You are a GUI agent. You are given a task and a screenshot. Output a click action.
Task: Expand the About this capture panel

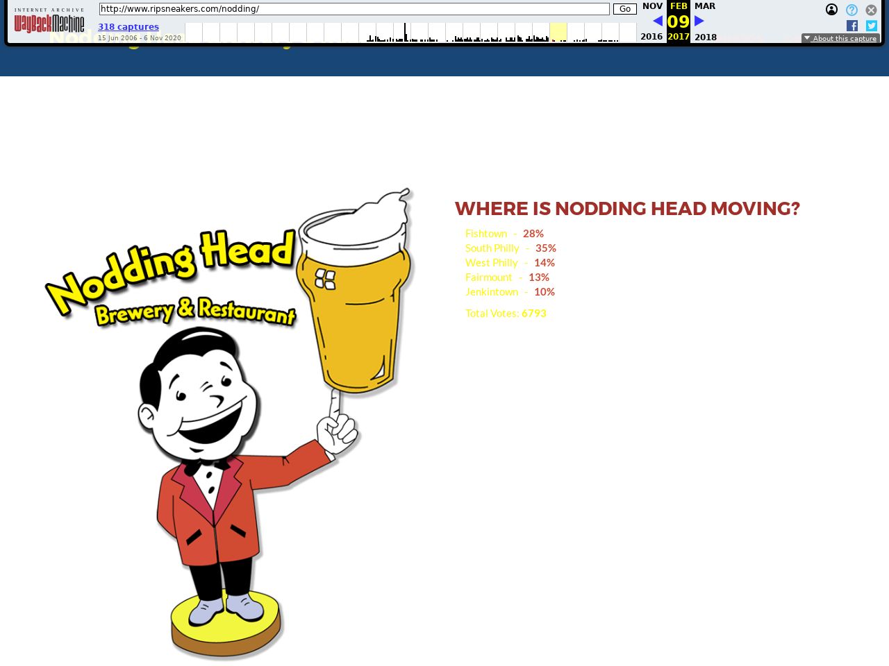(x=840, y=38)
